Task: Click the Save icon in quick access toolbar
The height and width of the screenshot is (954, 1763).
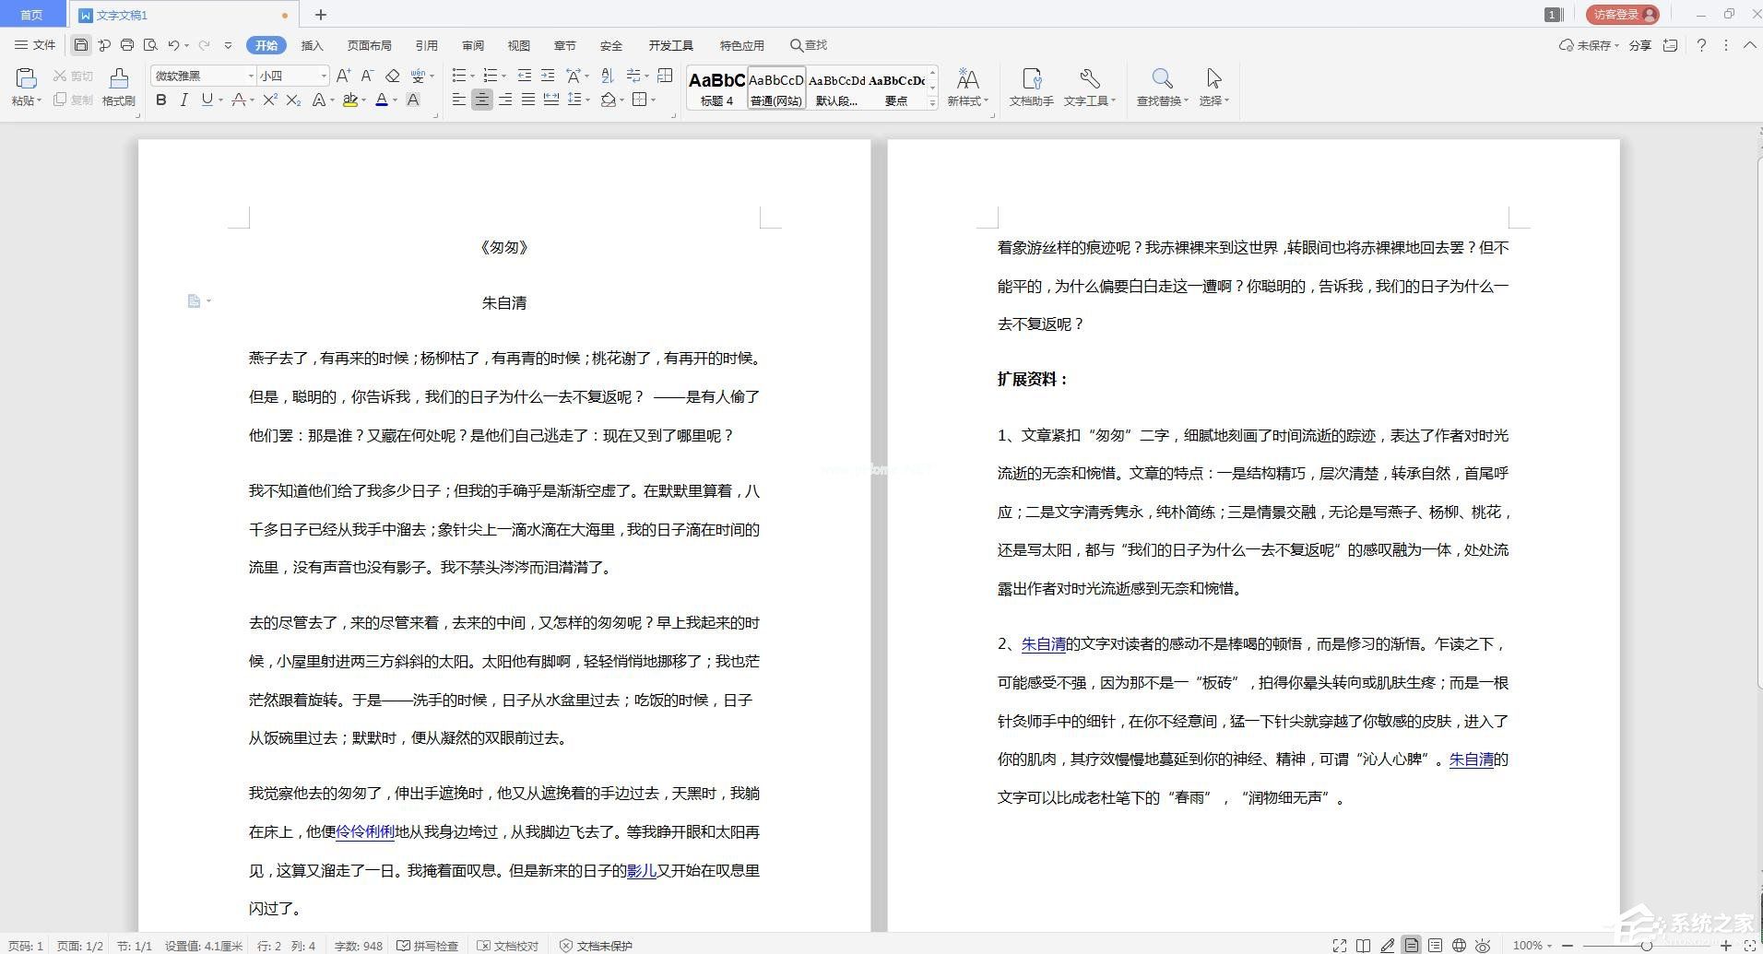Action: pos(81,45)
